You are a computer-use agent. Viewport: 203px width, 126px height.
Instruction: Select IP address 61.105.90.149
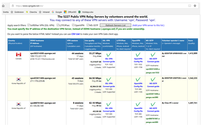pyautogui.click(x=37, y=106)
